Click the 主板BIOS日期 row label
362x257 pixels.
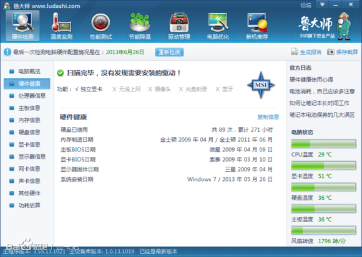point(78,149)
